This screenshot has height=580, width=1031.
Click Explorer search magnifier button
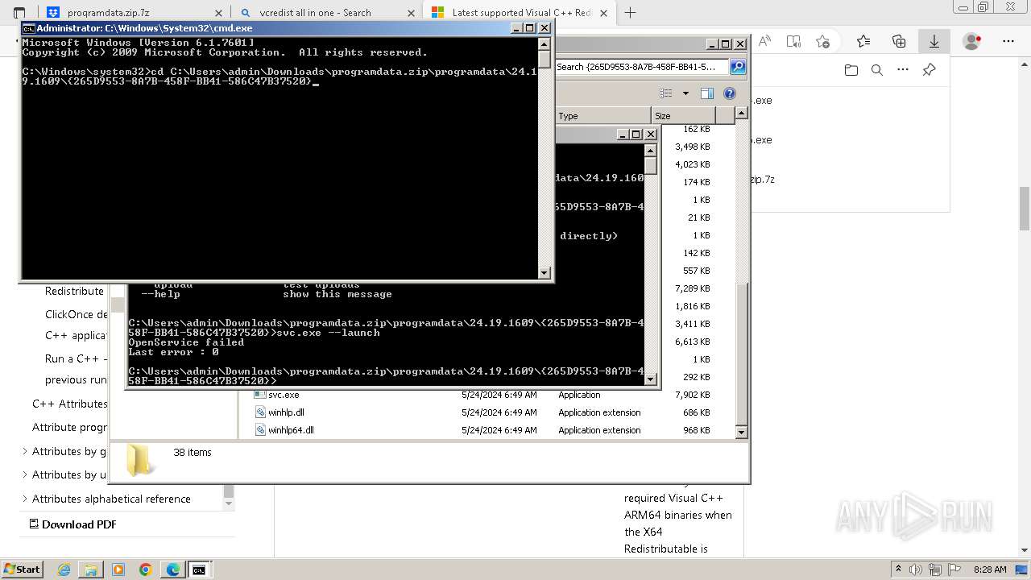pyautogui.click(x=737, y=67)
